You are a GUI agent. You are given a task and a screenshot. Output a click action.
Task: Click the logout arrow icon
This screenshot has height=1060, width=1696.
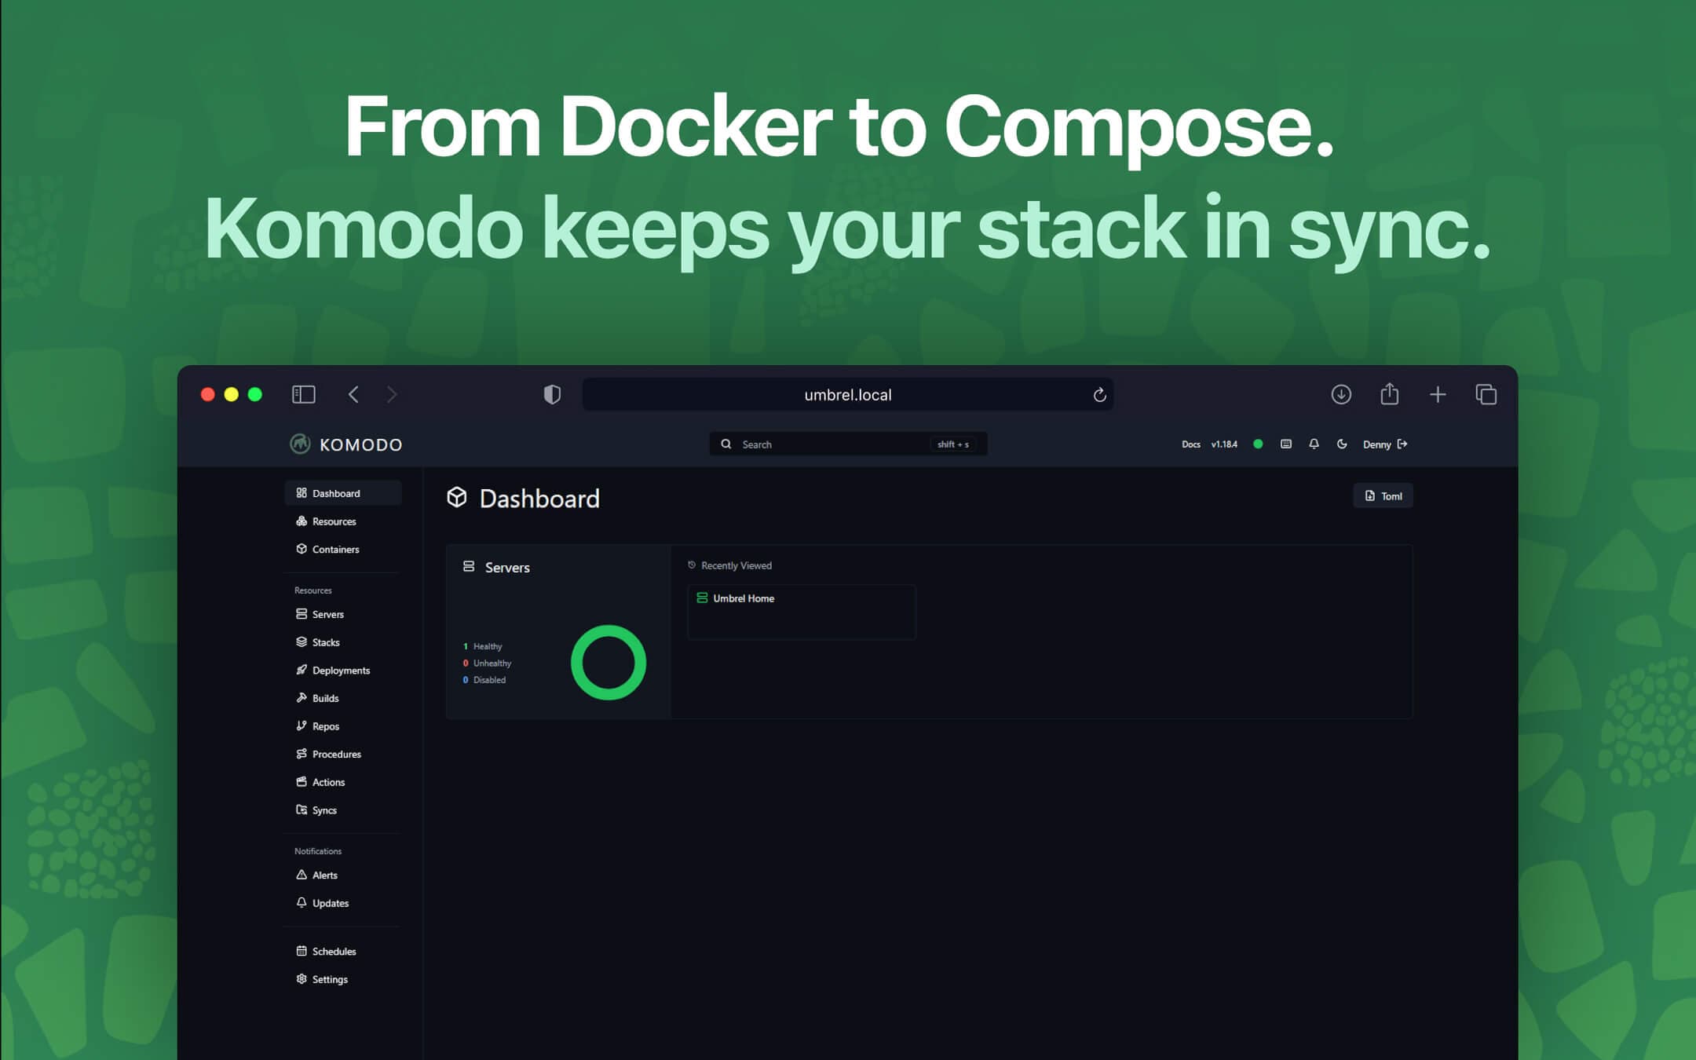1402,444
